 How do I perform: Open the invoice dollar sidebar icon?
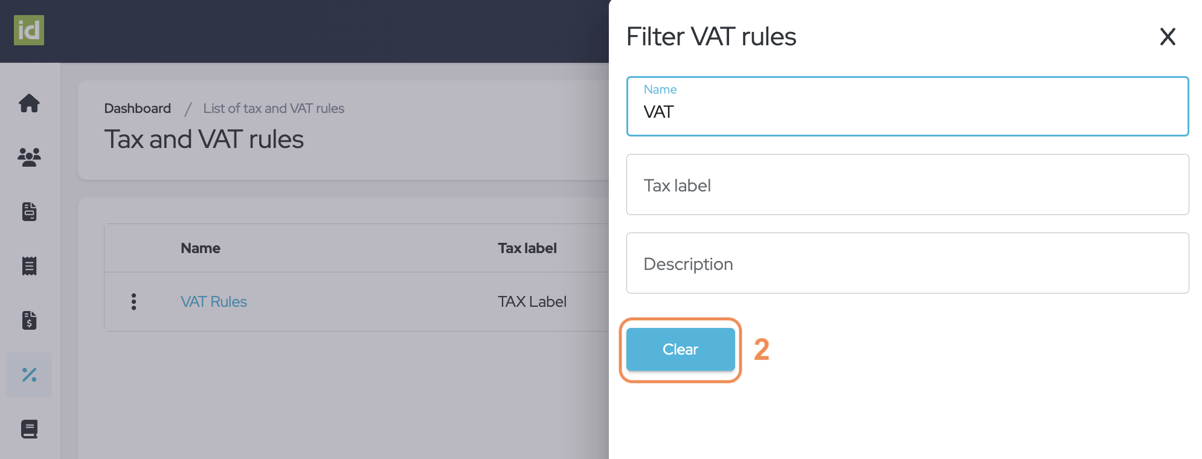[x=29, y=320]
